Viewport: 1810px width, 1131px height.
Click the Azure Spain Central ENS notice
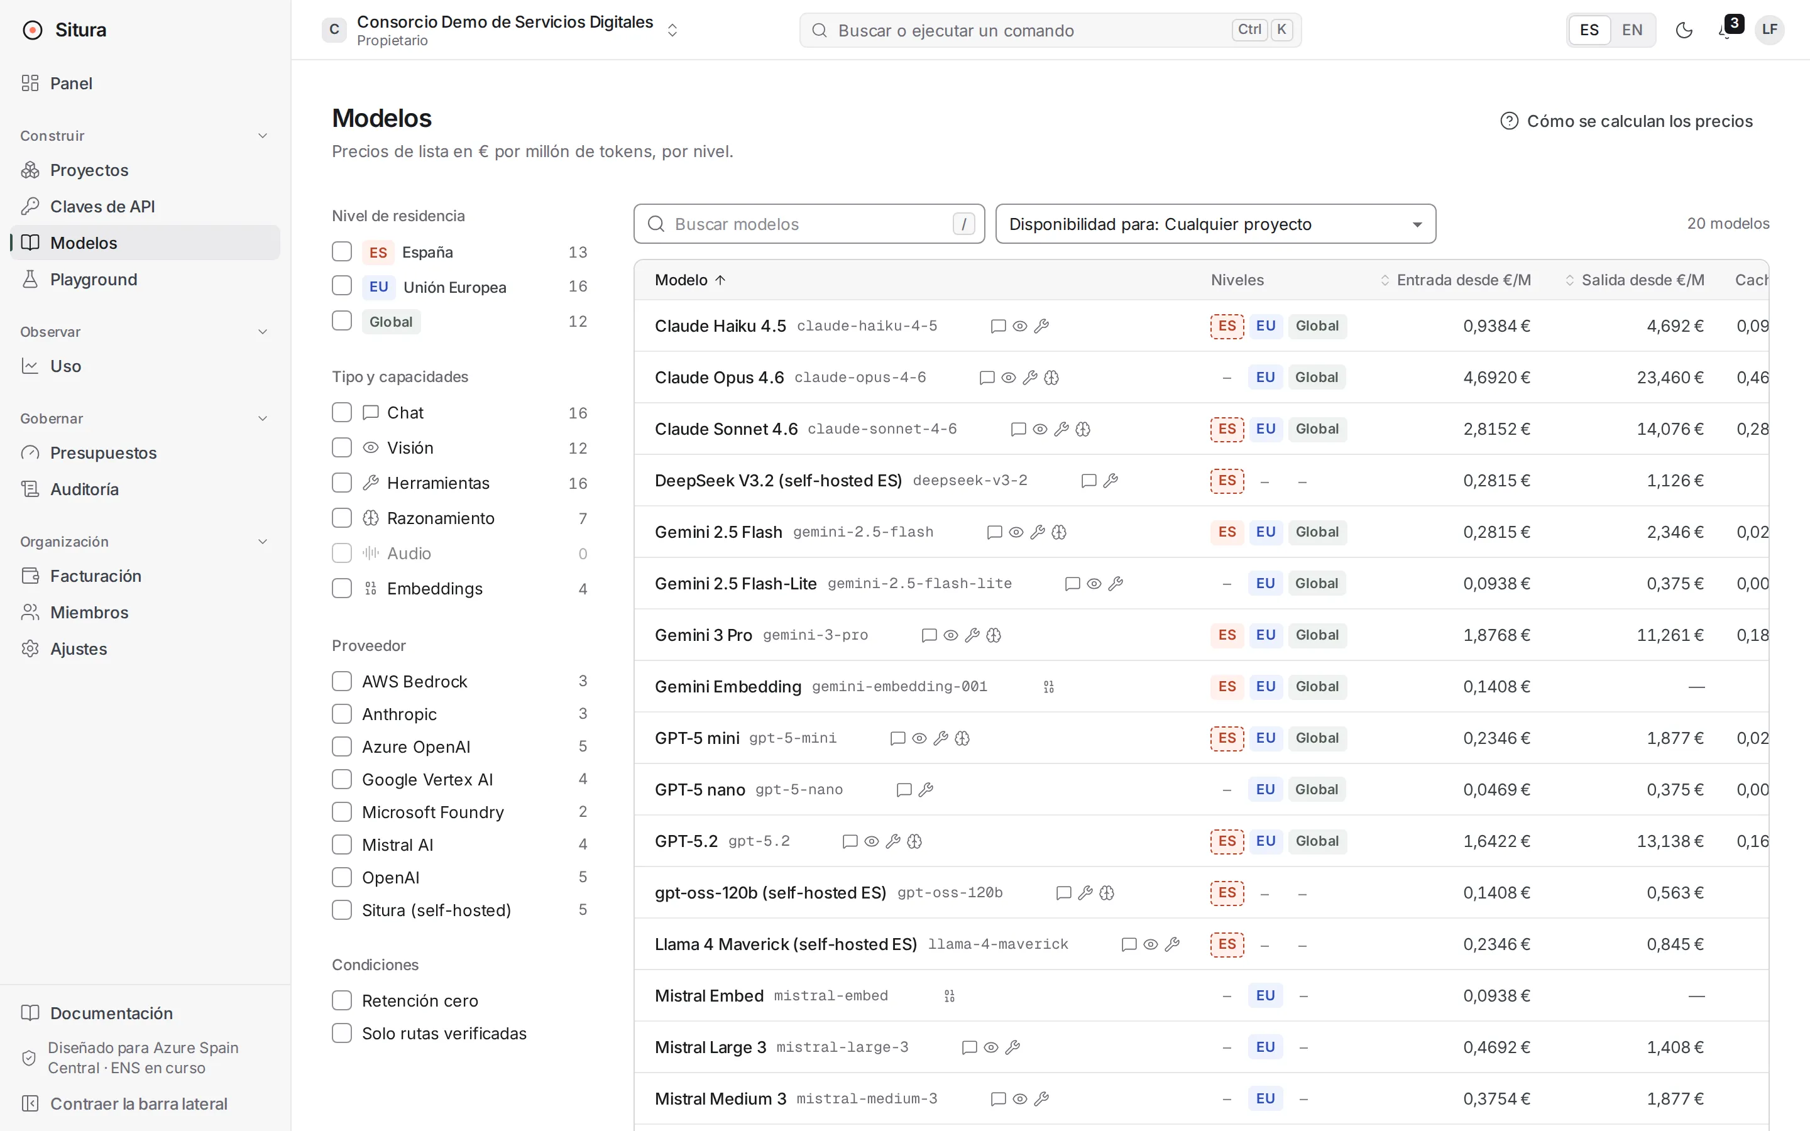click(x=130, y=1057)
